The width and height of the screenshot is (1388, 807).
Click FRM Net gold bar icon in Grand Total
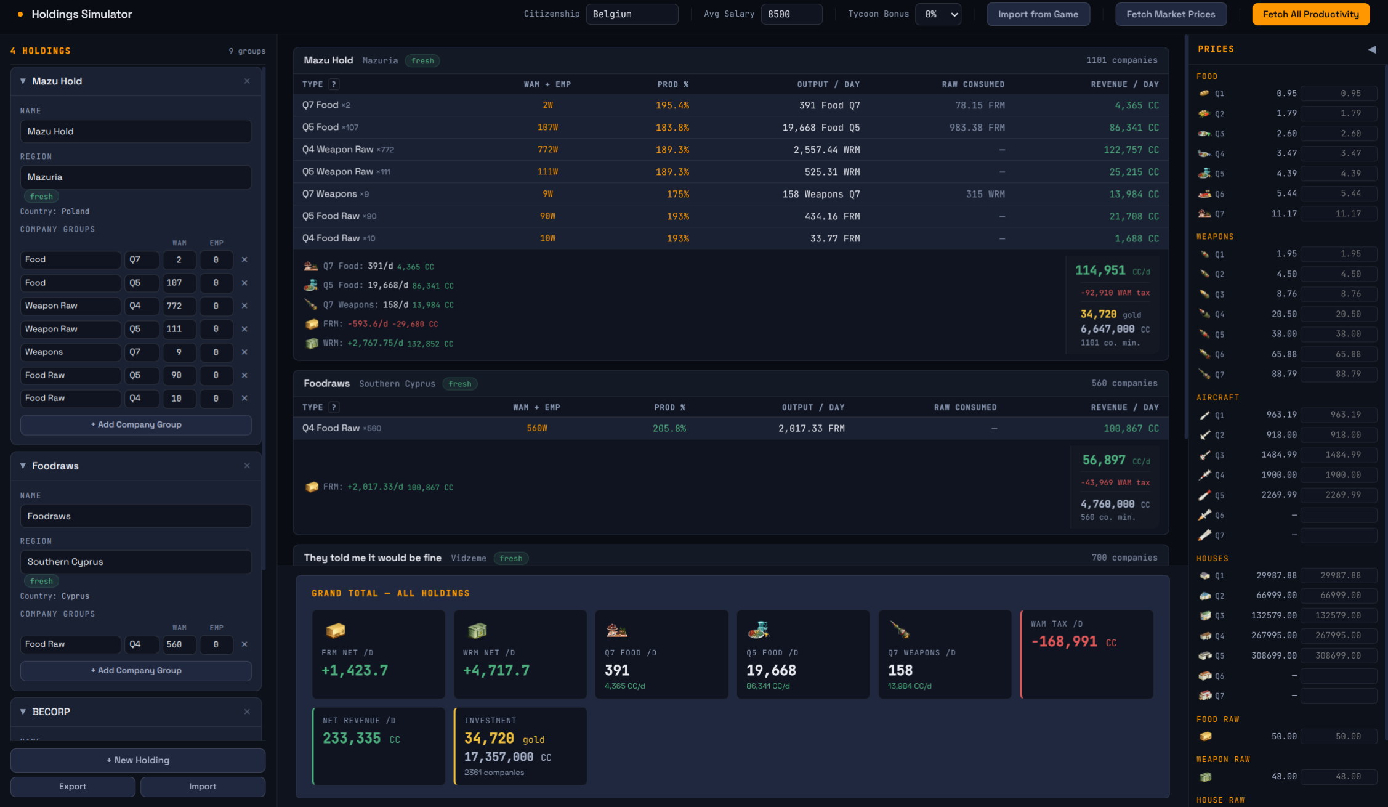pyautogui.click(x=335, y=630)
